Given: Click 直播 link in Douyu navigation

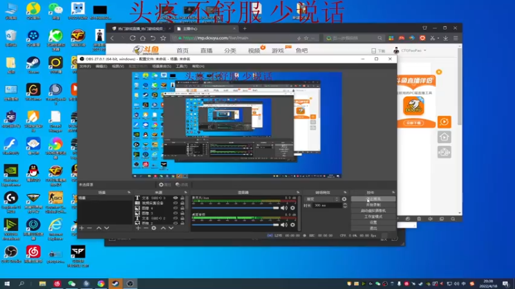Looking at the screenshot, I should tap(206, 51).
